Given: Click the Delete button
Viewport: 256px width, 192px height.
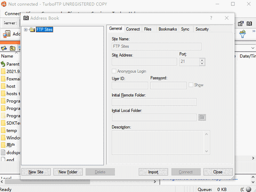Looking at the screenshot, I should (100, 172).
